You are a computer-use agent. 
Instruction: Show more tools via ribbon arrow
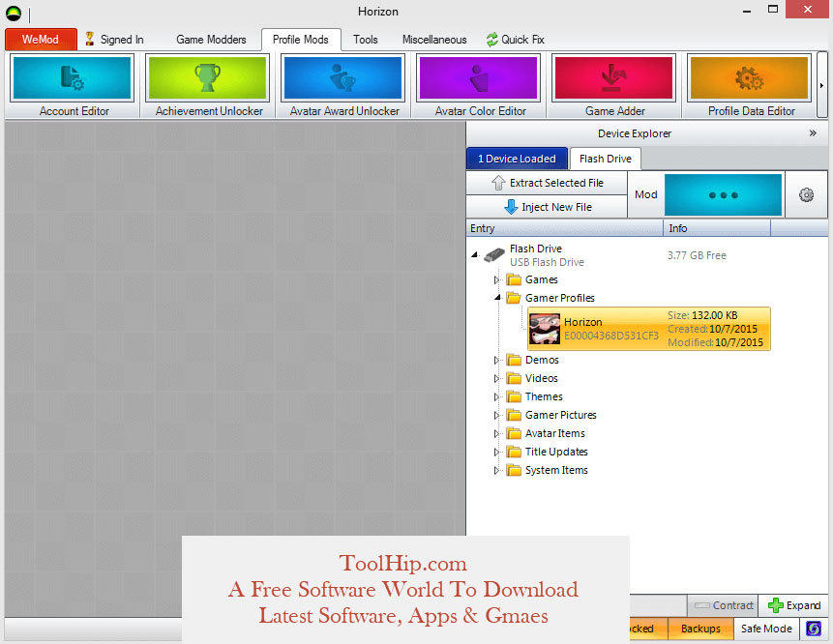(x=821, y=85)
